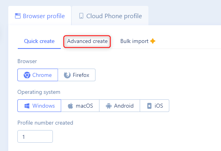Image resolution: width=221 pixels, height=151 pixels.
Task: Click the orange star beside Bulk import
Action: (x=153, y=41)
